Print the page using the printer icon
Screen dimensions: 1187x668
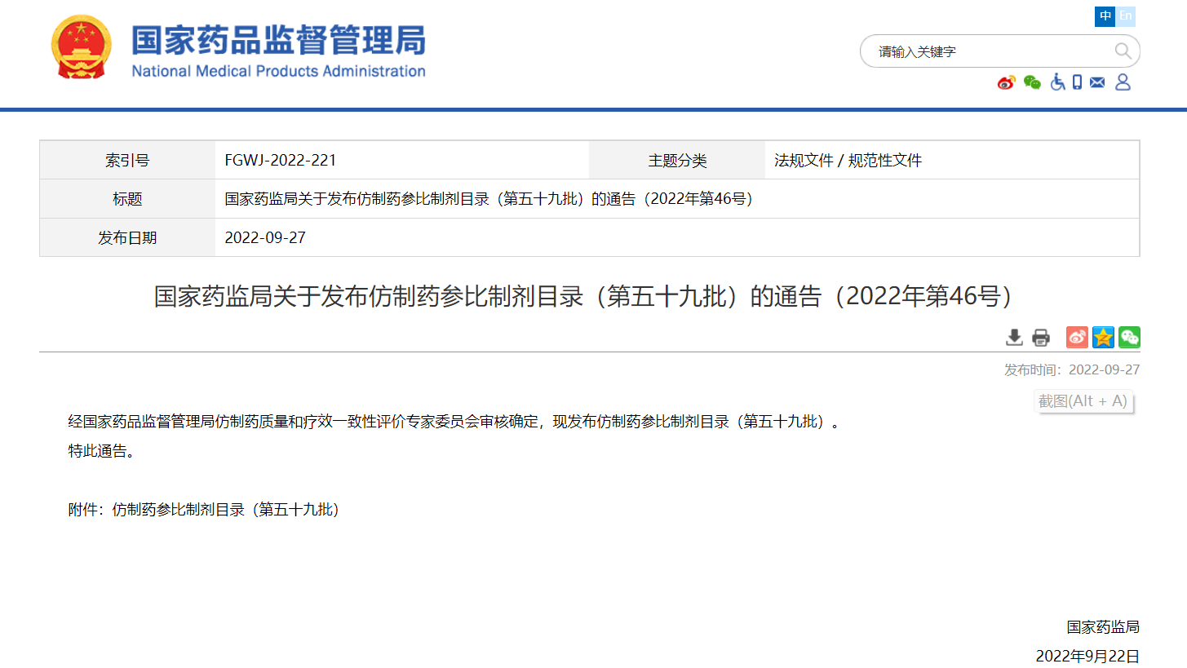coord(1041,338)
